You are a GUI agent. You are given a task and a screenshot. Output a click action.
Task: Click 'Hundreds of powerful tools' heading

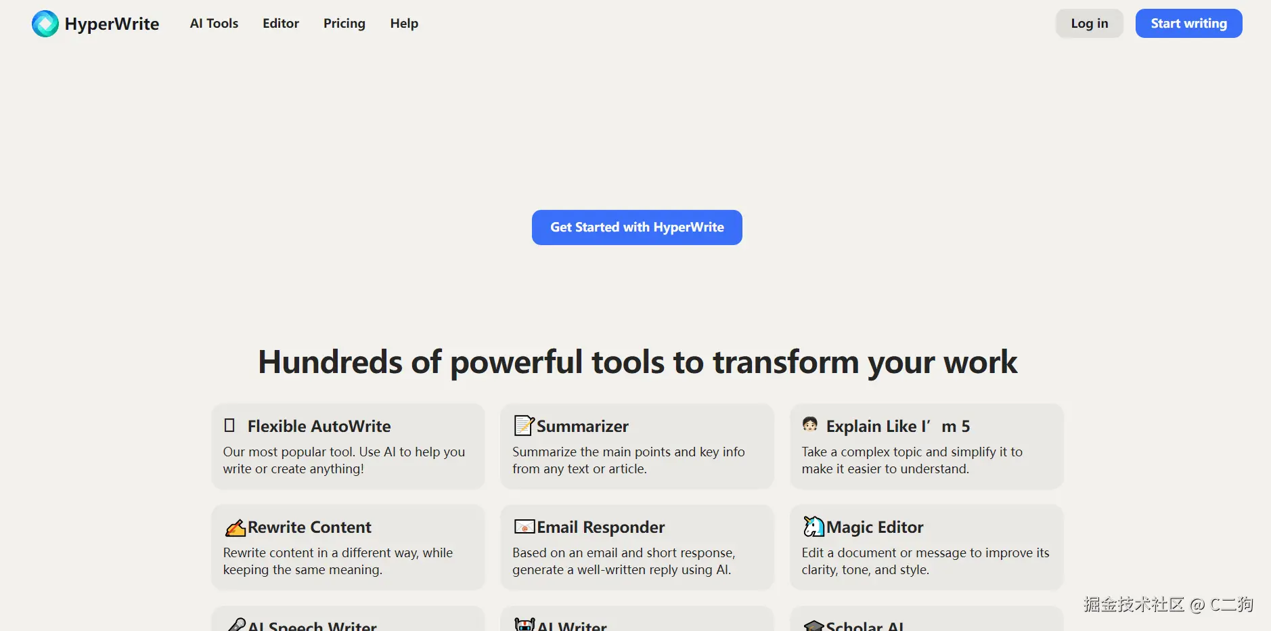[x=638, y=362]
